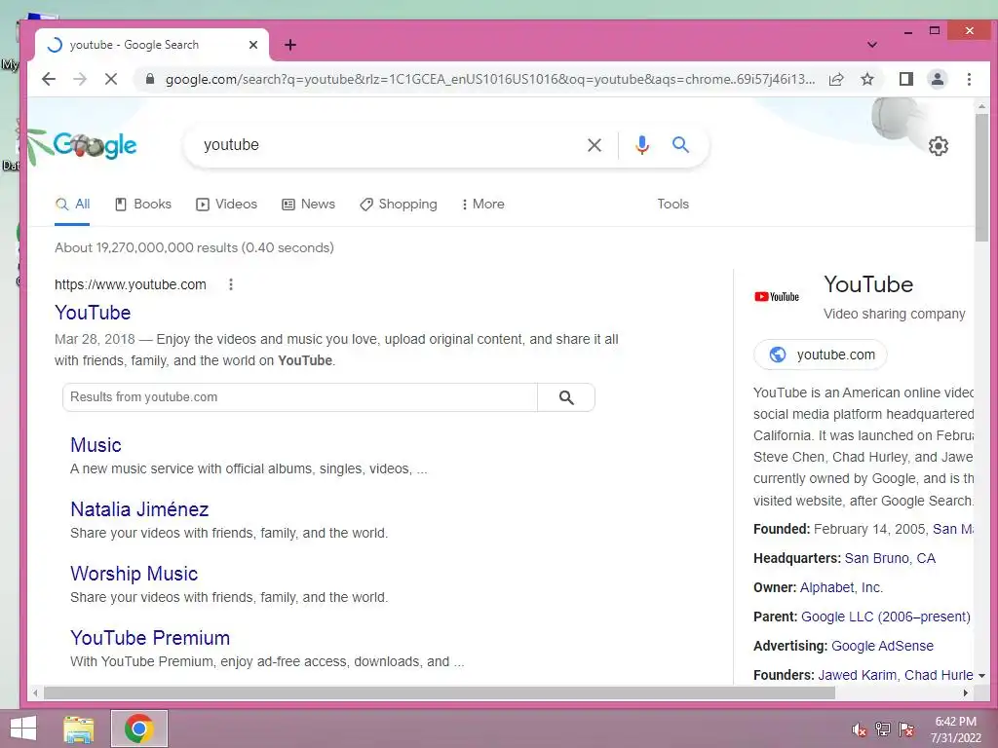
Task: Stop loading the page
Action: click(x=111, y=79)
